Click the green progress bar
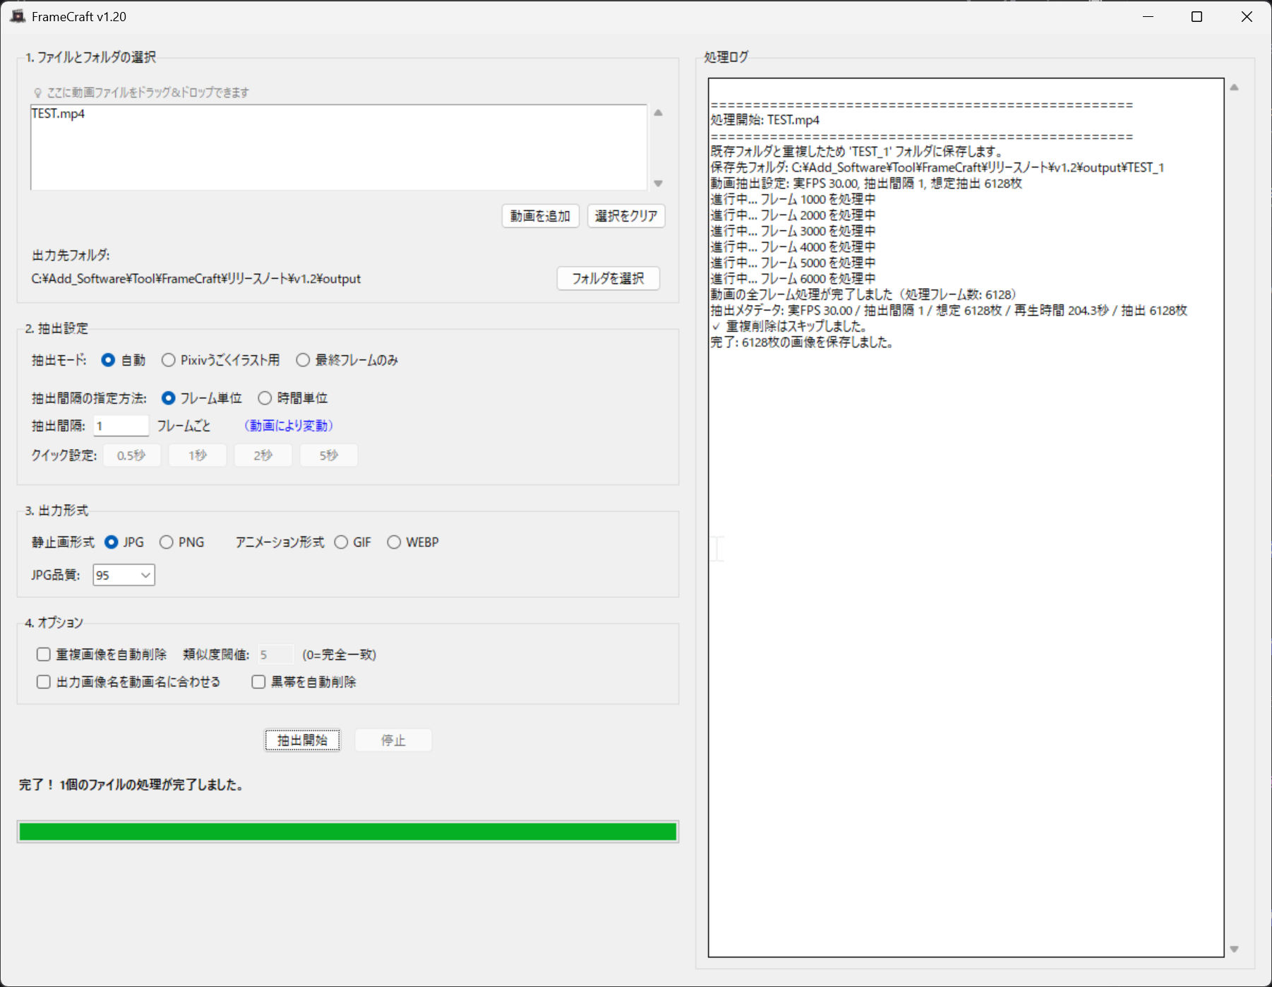The width and height of the screenshot is (1272, 987). click(347, 832)
